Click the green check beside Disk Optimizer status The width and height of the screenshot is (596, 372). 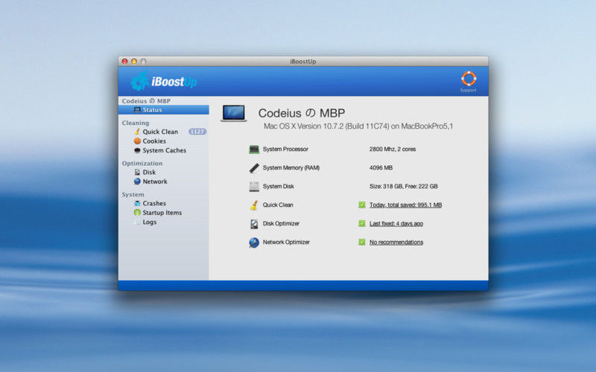tap(361, 224)
